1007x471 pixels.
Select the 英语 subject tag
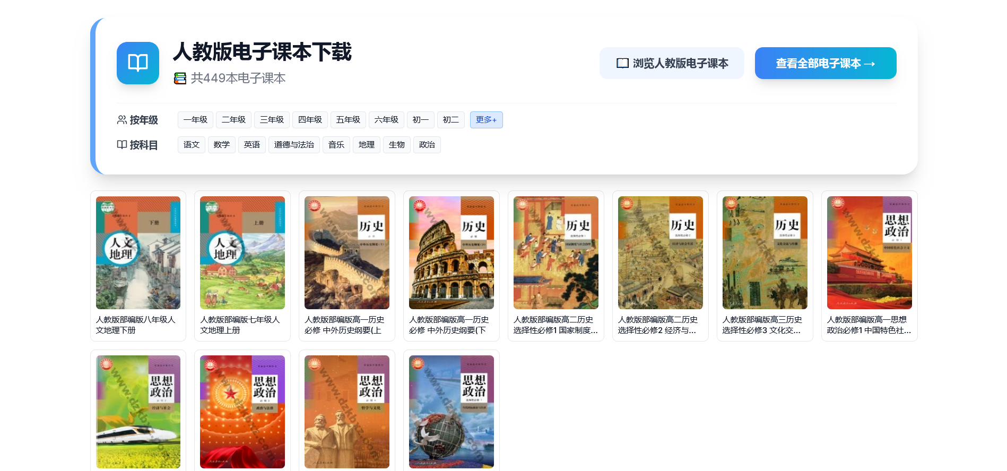click(252, 145)
